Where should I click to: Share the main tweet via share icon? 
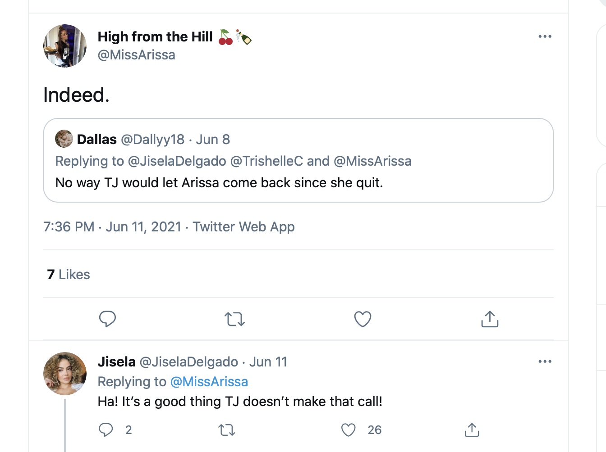pos(490,319)
